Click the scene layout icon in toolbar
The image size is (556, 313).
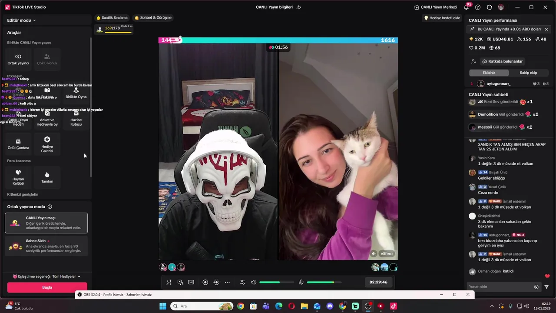[191, 283]
